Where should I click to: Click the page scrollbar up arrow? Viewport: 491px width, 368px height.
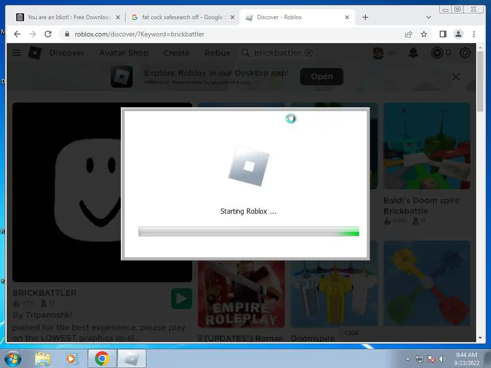480,47
